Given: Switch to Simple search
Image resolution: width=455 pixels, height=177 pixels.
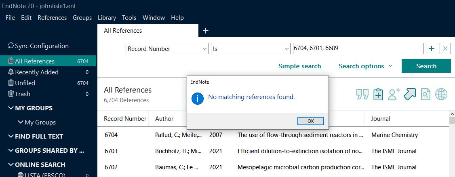Looking at the screenshot, I should (x=299, y=66).
